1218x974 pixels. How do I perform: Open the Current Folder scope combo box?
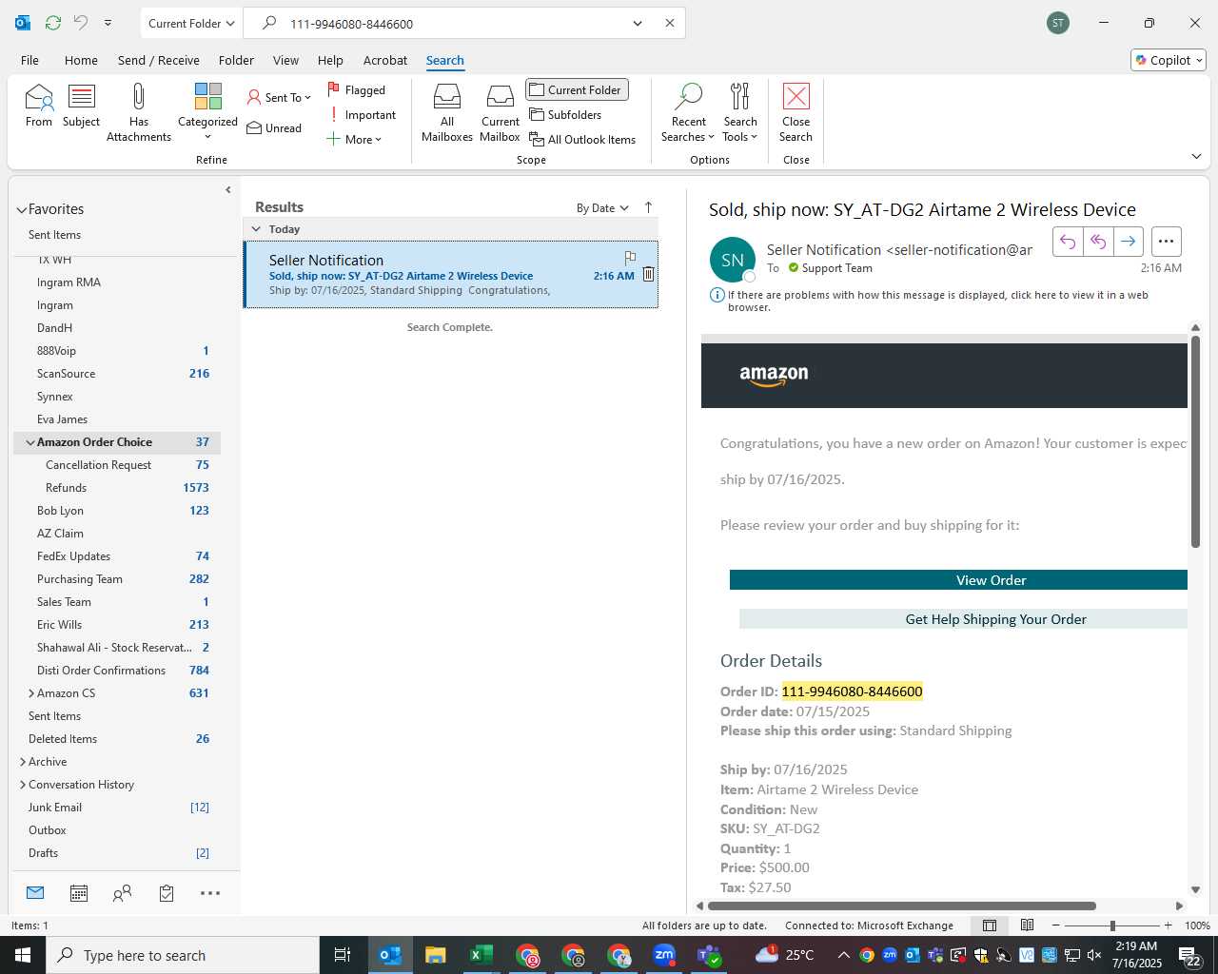pos(191,24)
